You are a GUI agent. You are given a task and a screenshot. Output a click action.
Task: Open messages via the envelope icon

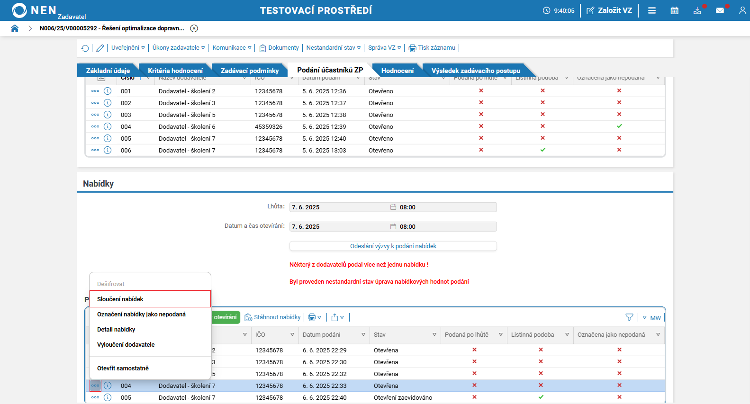click(x=720, y=10)
